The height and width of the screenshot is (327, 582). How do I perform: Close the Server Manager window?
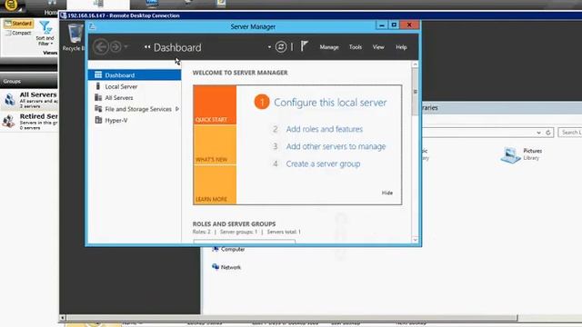pos(409,25)
